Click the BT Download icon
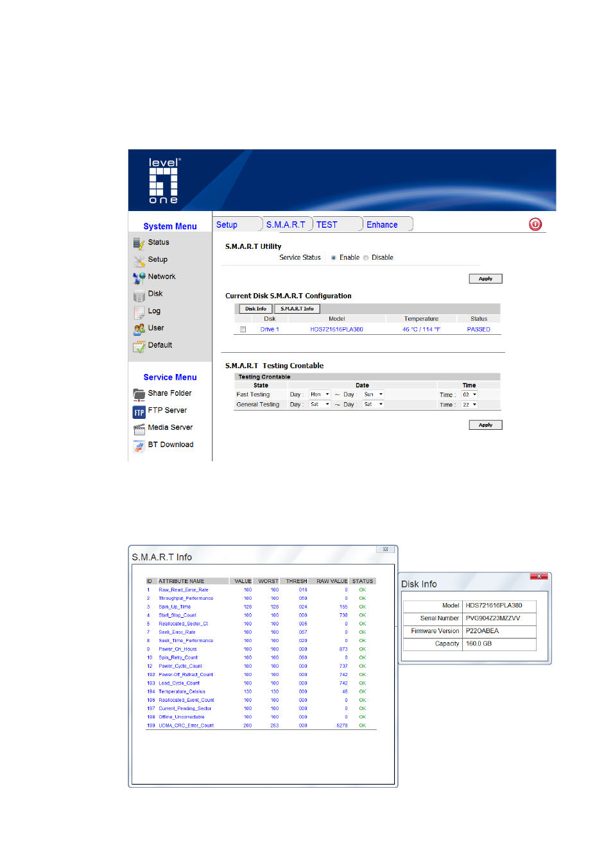The width and height of the screenshot is (613, 866). click(x=139, y=446)
